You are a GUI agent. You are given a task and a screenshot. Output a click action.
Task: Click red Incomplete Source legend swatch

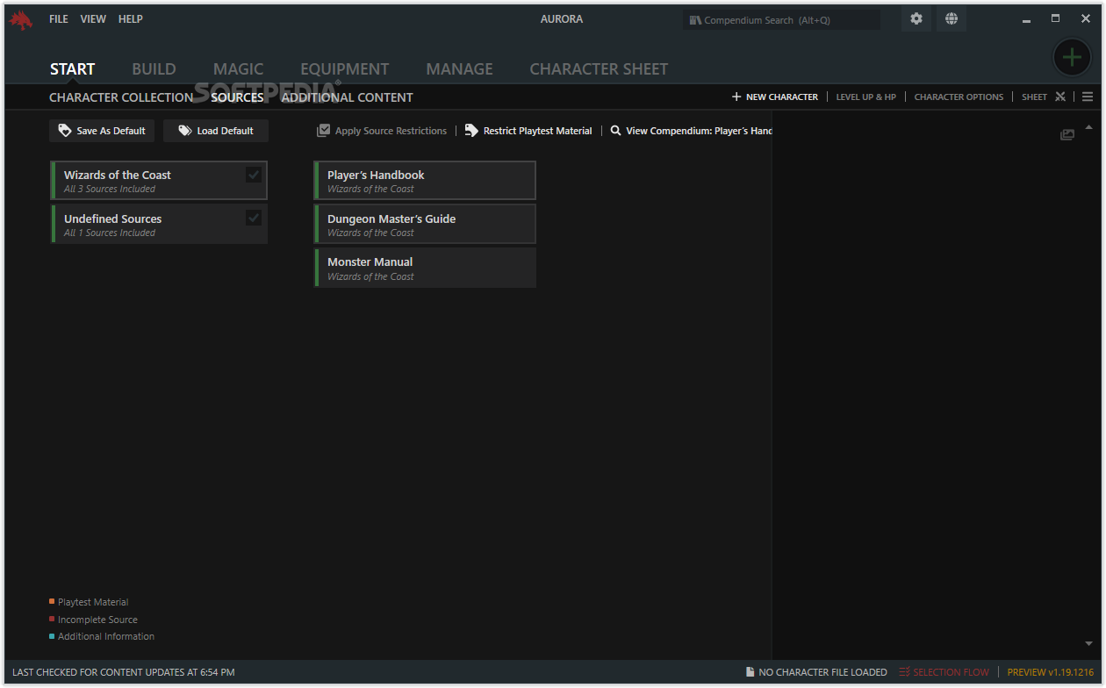pos(52,619)
